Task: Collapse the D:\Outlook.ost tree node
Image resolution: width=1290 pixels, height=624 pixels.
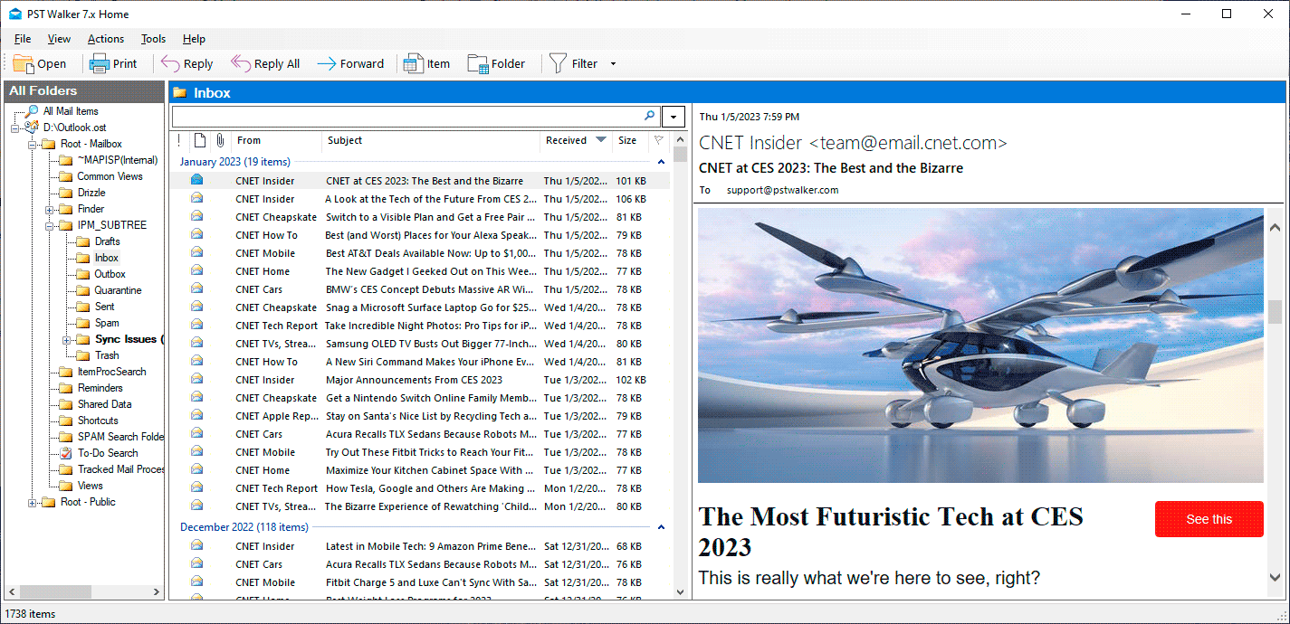Action: coord(15,128)
